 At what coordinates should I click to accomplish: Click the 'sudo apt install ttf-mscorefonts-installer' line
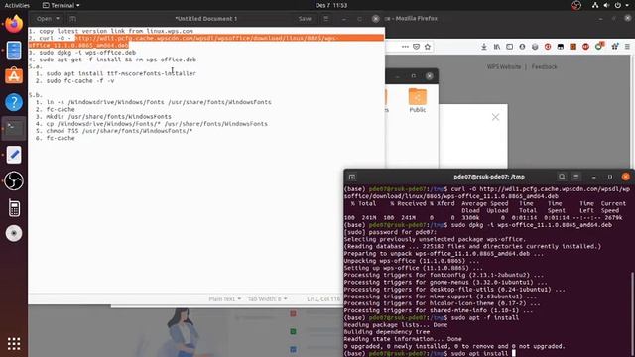pyautogui.click(x=121, y=73)
